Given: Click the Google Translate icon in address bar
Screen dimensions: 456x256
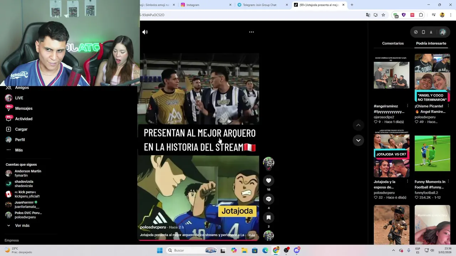Looking at the screenshot, I should click(x=368, y=15).
